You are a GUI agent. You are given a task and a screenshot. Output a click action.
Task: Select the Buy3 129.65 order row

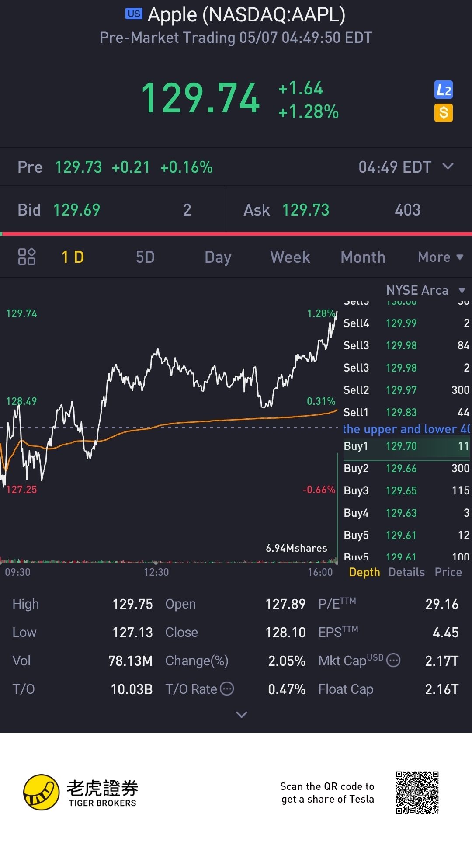pos(406,490)
